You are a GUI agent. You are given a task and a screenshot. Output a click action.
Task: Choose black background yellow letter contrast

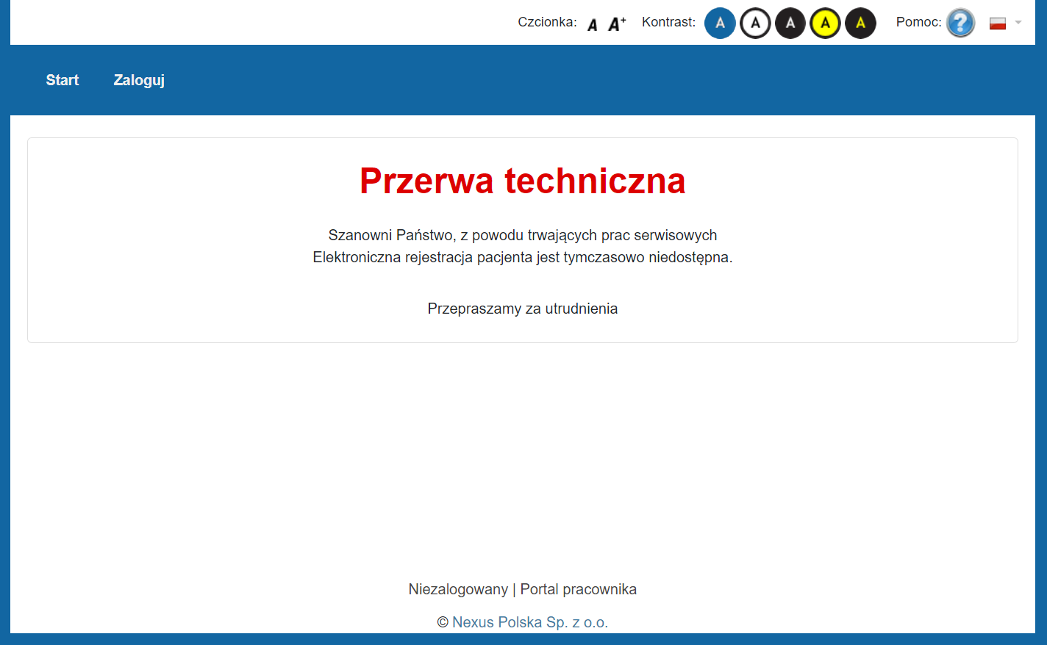(x=860, y=23)
